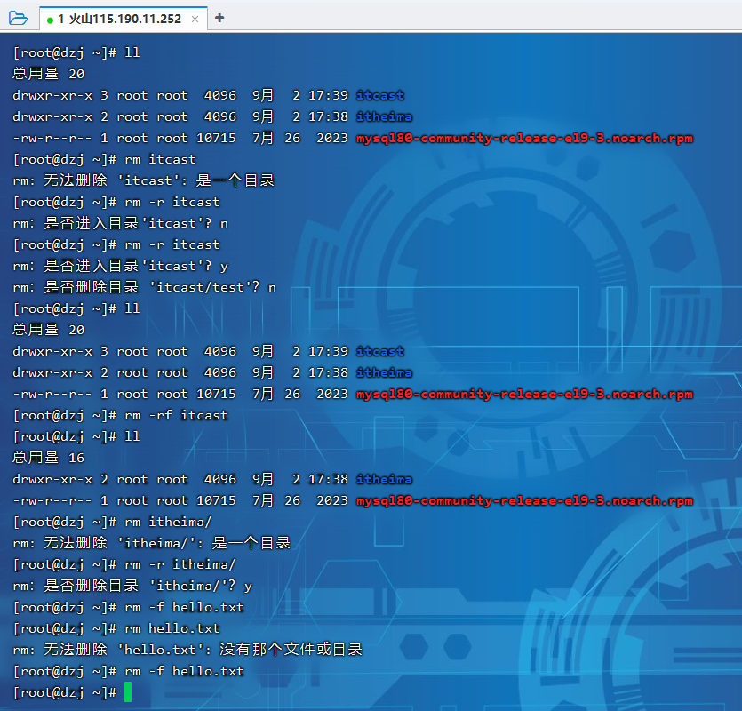The height and width of the screenshot is (711, 742).
Task: Switch to the 1 火山115.190.11.252 tab
Action: [119, 19]
